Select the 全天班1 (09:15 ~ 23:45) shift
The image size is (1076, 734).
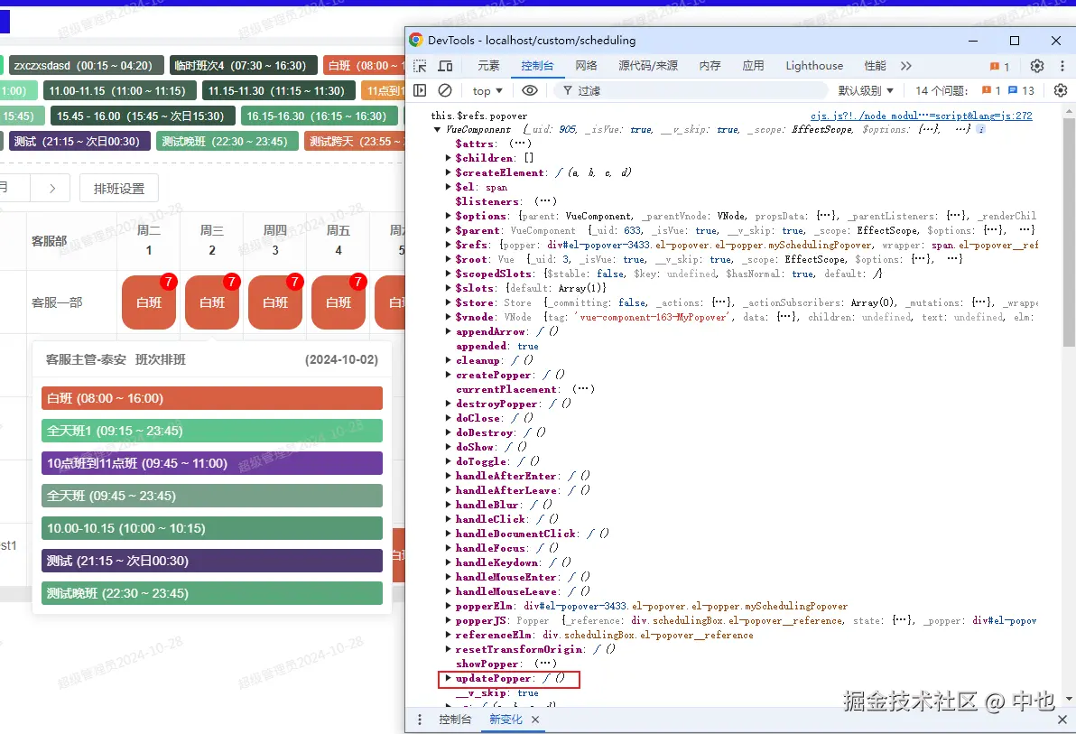[x=212, y=431]
